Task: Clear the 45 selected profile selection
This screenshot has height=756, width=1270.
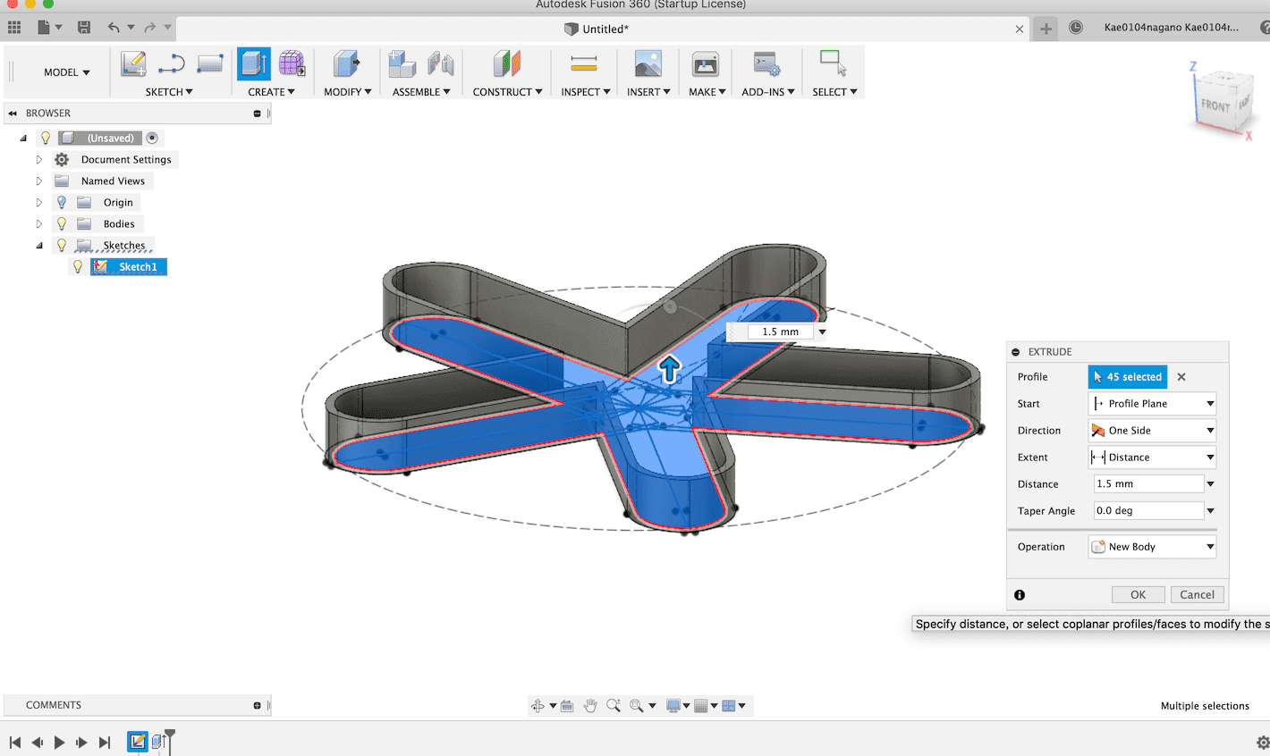Action: tap(1181, 377)
